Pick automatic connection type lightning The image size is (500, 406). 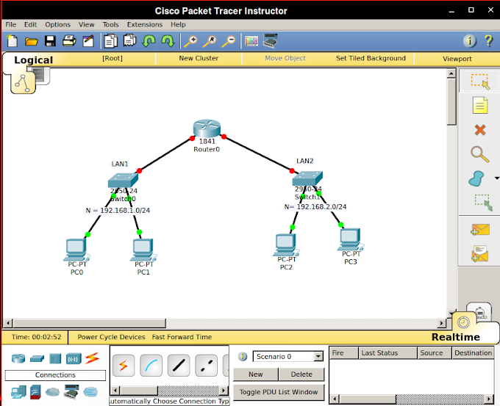click(124, 366)
